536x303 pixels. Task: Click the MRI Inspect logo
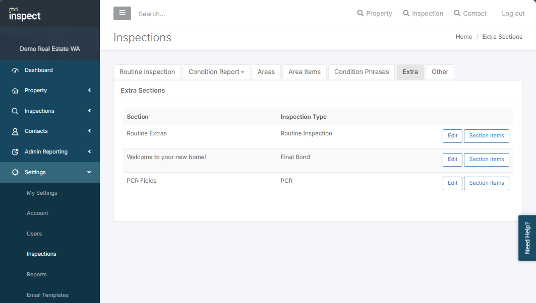coord(25,14)
